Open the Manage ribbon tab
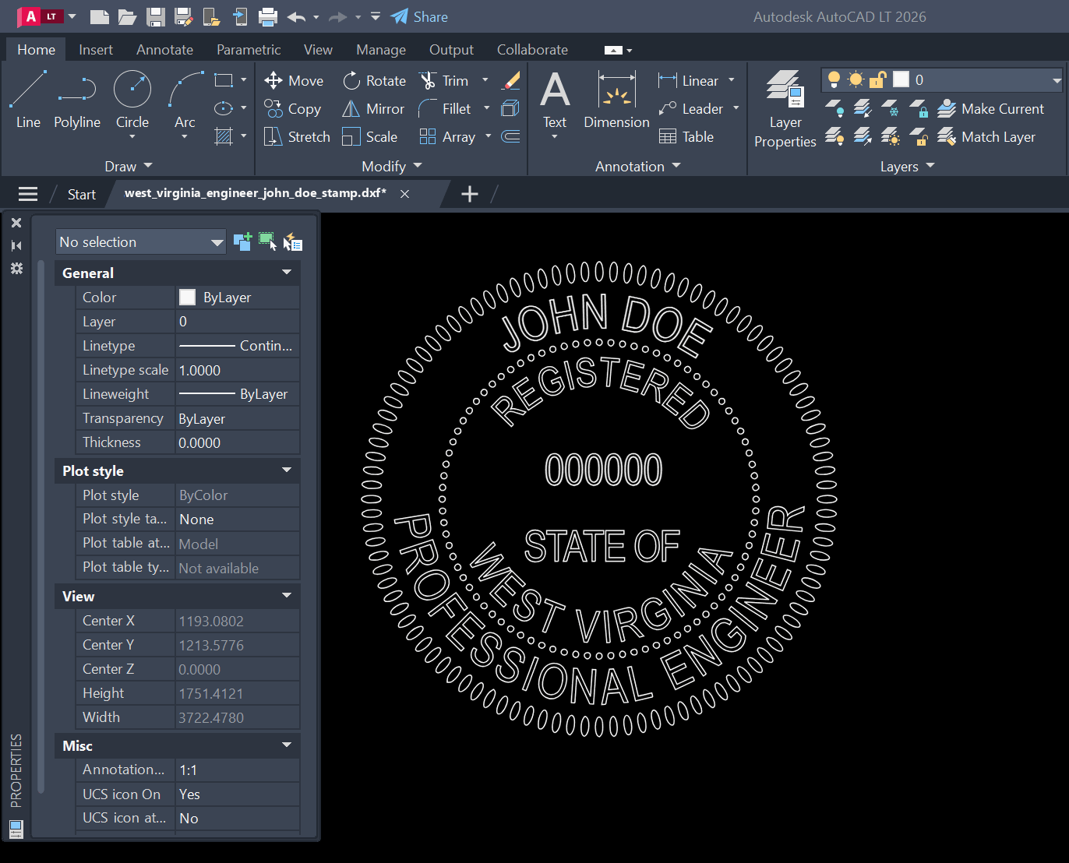This screenshot has width=1069, height=863. click(381, 50)
